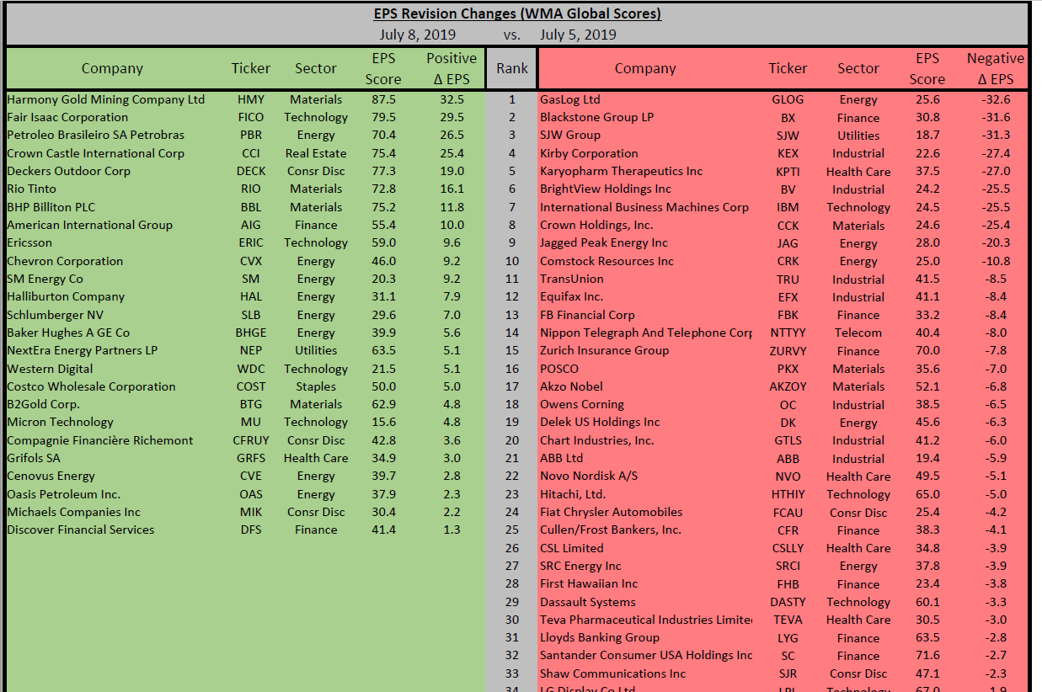Click the 'PBR' ticker cell
The image size is (1042, 692).
click(x=251, y=135)
